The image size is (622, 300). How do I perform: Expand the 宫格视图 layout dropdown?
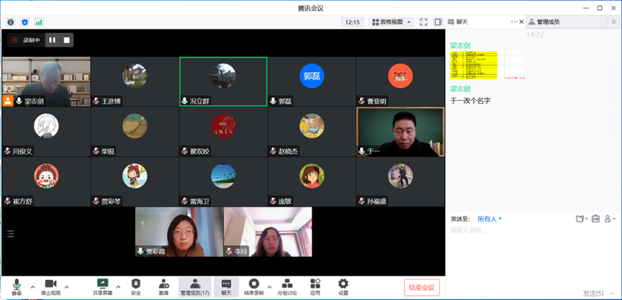point(391,22)
